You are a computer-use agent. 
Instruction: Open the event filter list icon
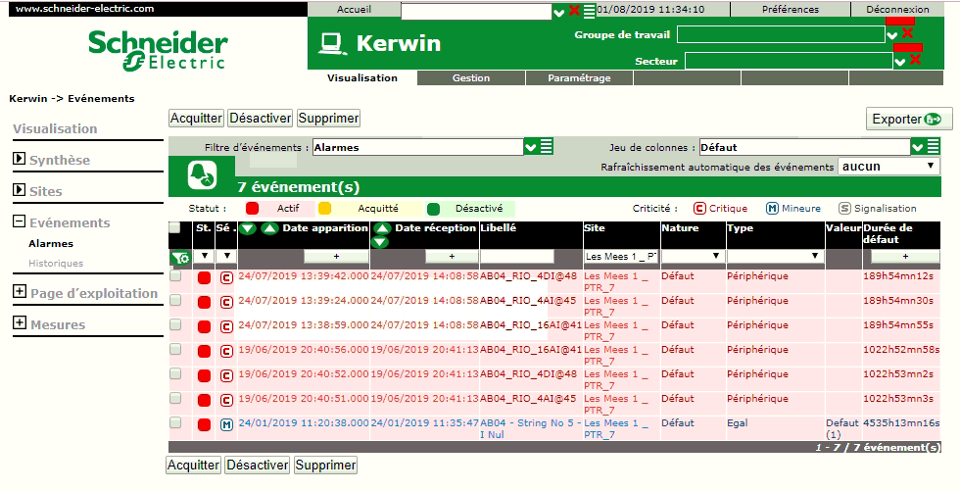pyautogui.click(x=547, y=147)
